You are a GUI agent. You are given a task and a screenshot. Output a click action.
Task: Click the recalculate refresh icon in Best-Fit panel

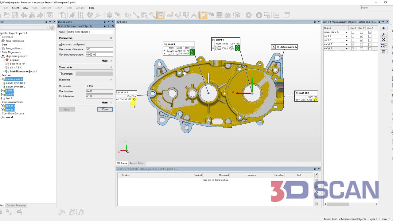pos(382,45)
